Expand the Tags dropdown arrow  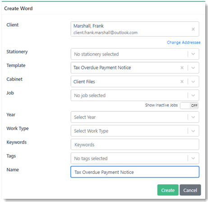(x=193, y=158)
